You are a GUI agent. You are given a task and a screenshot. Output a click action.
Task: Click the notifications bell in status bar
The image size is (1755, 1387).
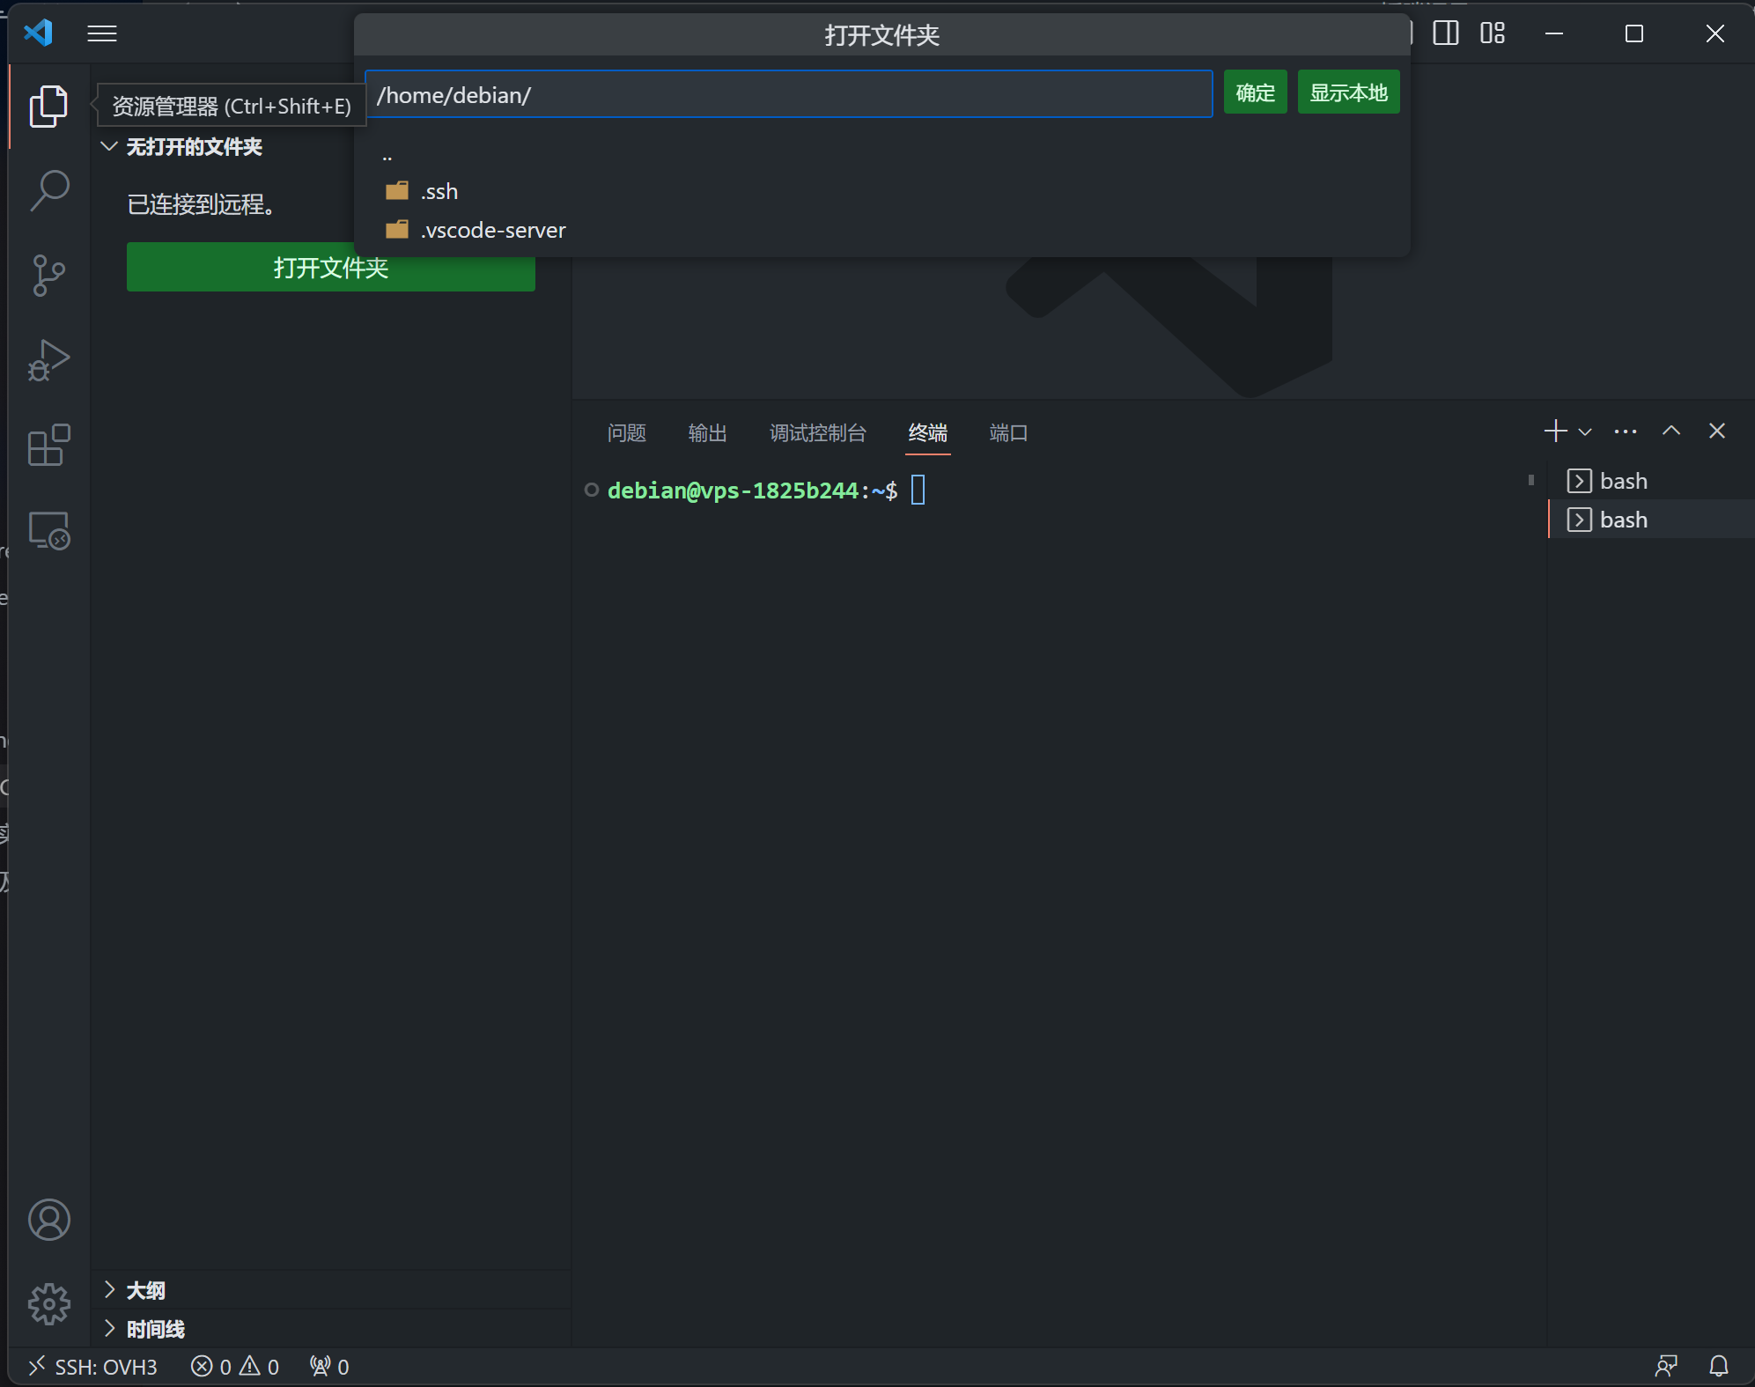tap(1718, 1366)
